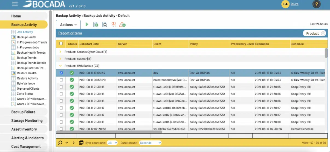Open the help question mark icon

pos(316,4)
